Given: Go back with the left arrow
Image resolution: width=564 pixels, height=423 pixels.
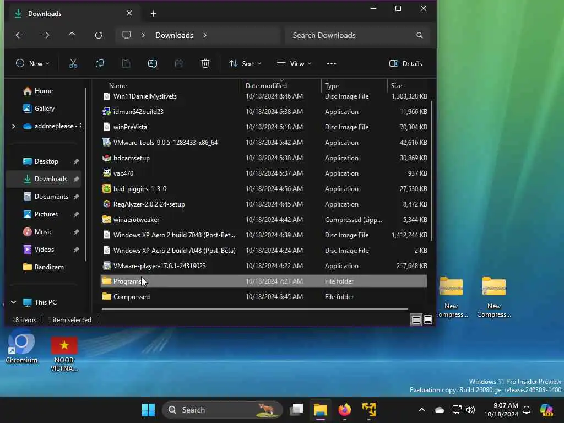Looking at the screenshot, I should tap(19, 35).
